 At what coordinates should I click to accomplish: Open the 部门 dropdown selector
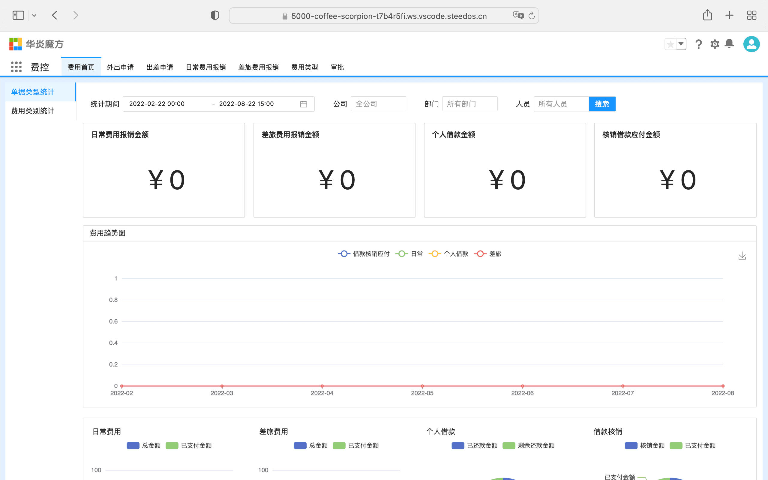(x=469, y=104)
